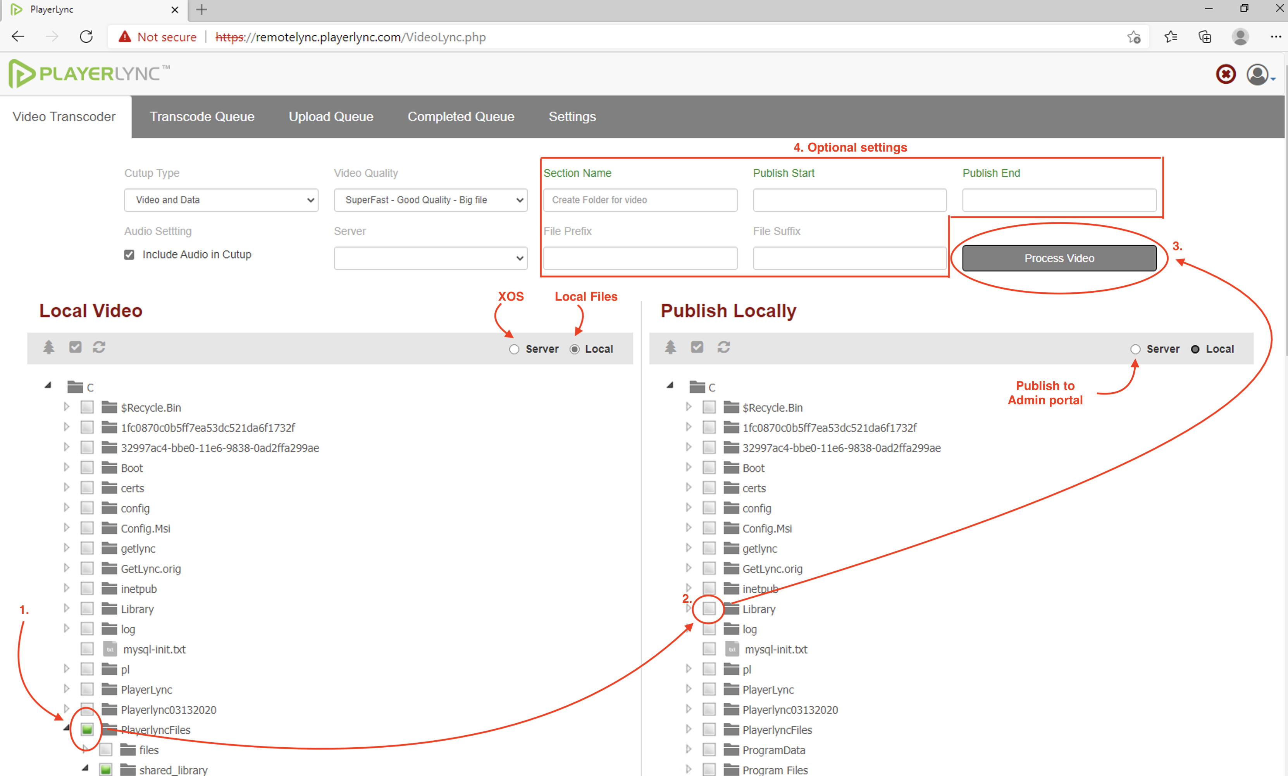The image size is (1288, 776).
Task: Open the user account menu icon
Action: point(1258,74)
